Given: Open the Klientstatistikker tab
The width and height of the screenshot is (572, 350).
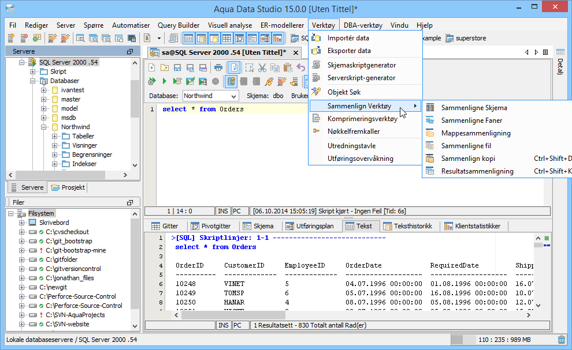Looking at the screenshot, I should click(x=473, y=226).
